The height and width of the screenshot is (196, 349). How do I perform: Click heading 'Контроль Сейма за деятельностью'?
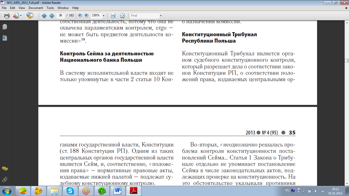(x=107, y=54)
